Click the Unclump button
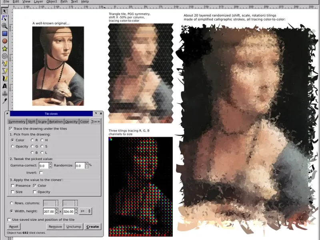 click(74, 226)
